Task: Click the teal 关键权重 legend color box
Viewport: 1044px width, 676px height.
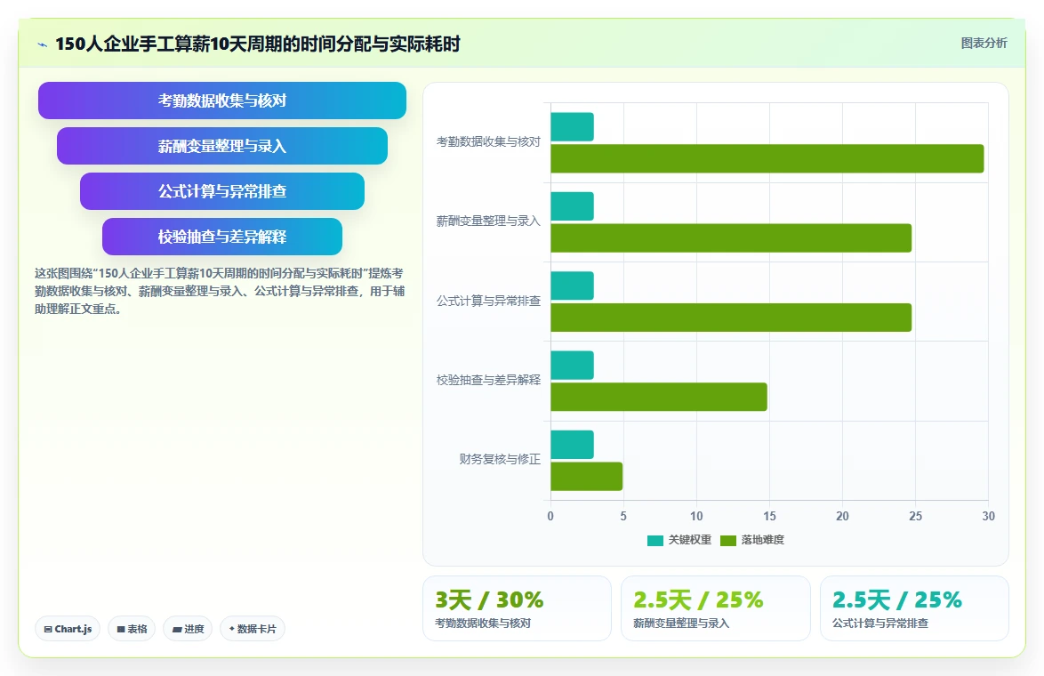Action: click(x=655, y=541)
